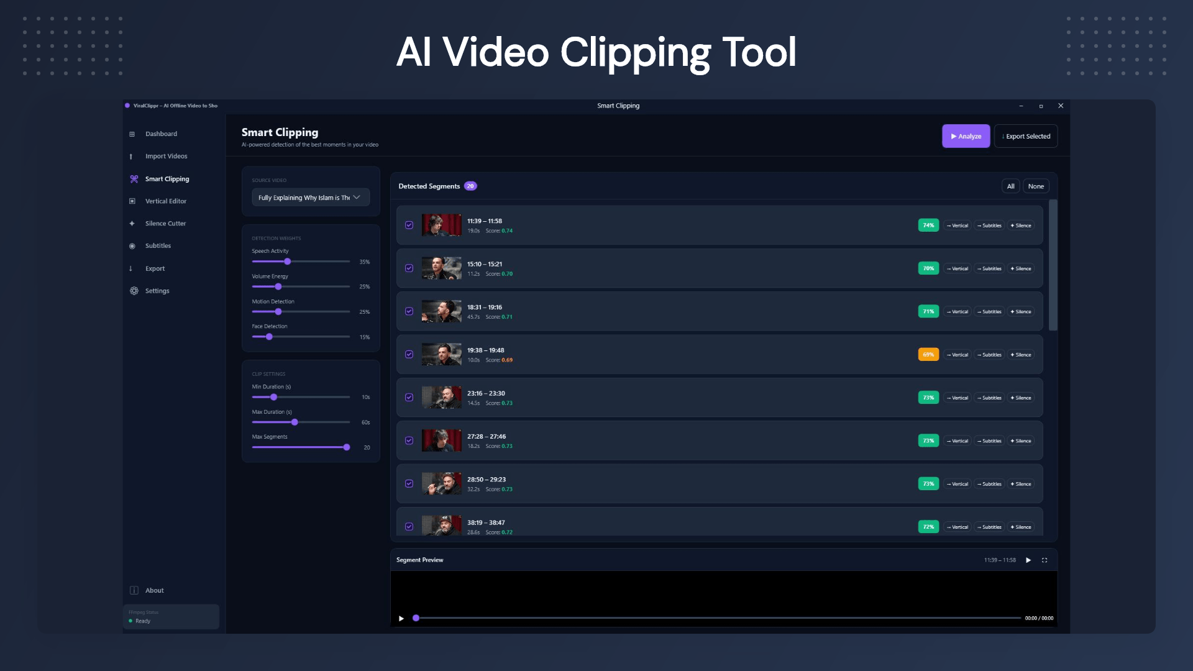Click the ViralClippr app logo dot
The image size is (1193, 671).
pyautogui.click(x=127, y=106)
